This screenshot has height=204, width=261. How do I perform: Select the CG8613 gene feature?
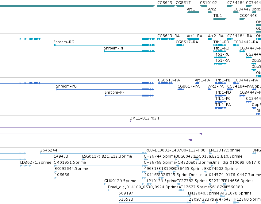coord(166,6)
